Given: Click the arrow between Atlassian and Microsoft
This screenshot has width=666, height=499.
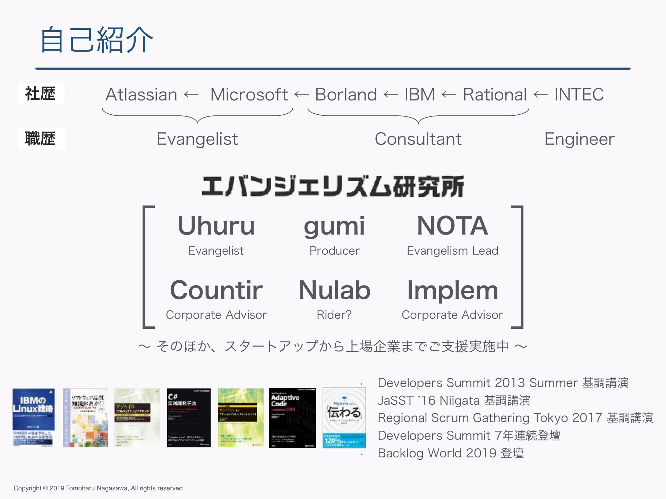Looking at the screenshot, I should pyautogui.click(x=191, y=94).
